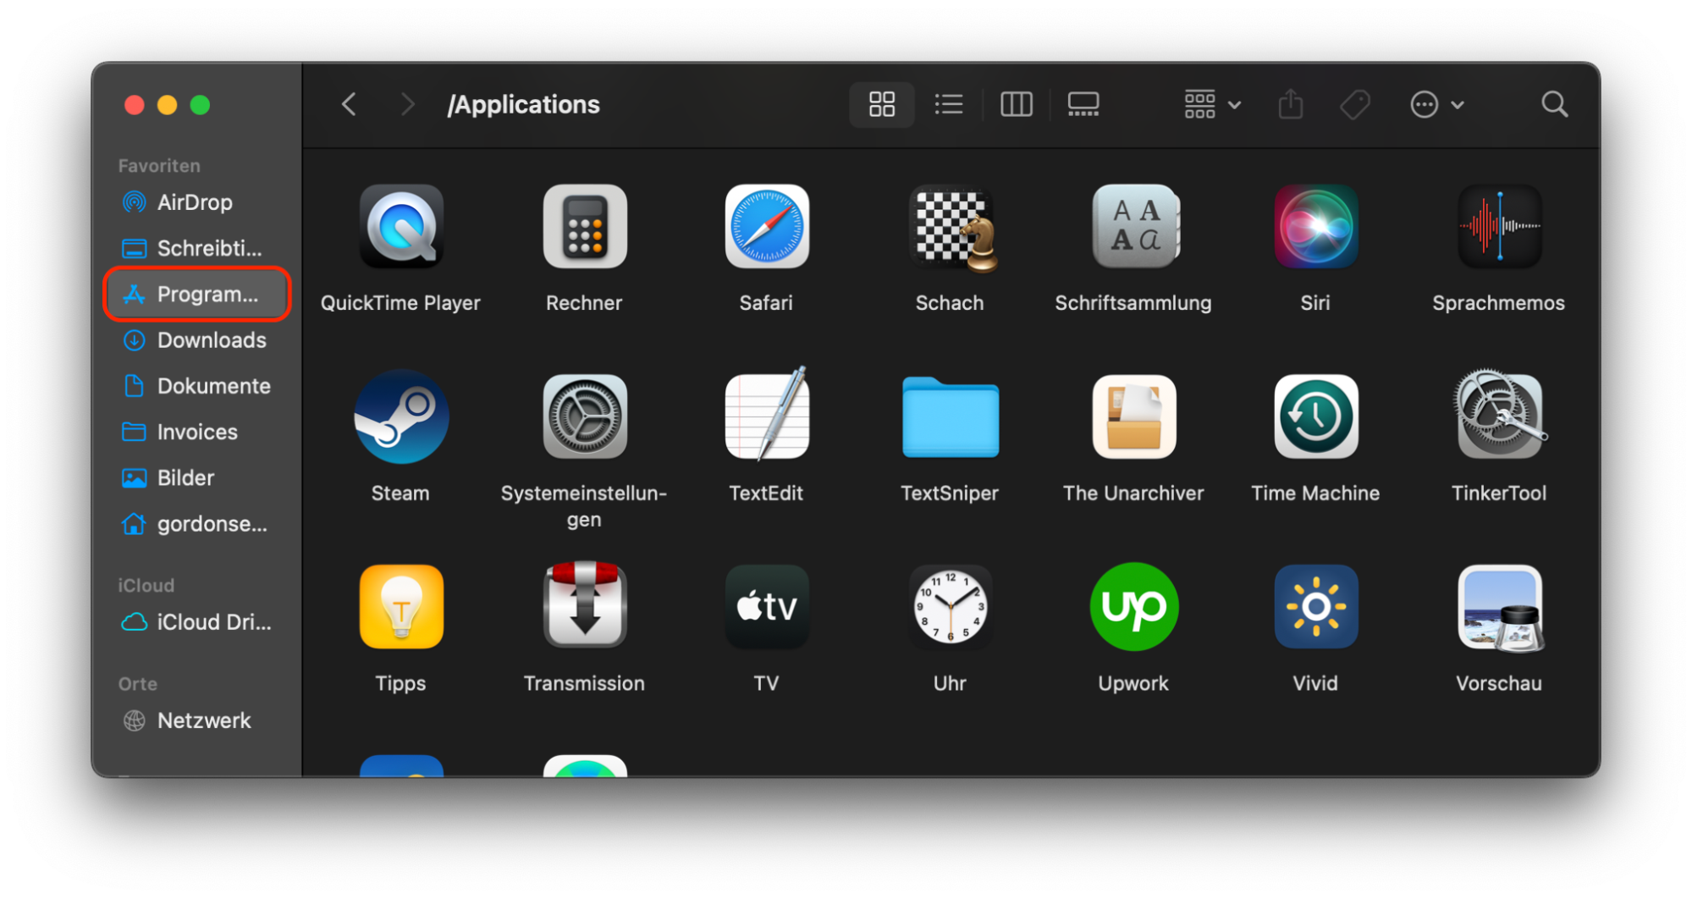Open the Rechner calculator app
This screenshot has height=899, width=1692.
pos(584,227)
